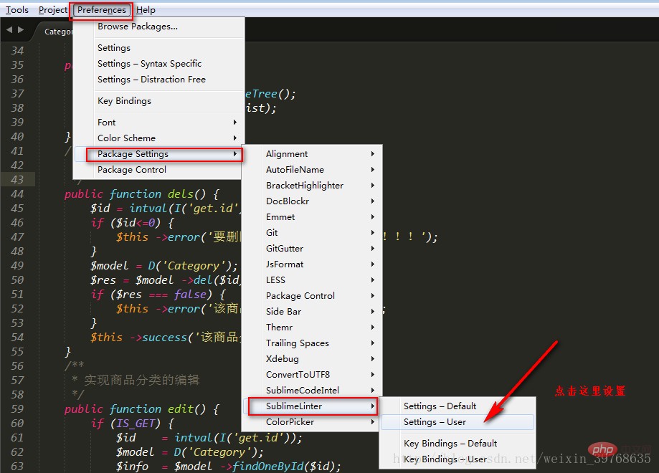
Task: Open the Preferences menu
Action: (102, 9)
